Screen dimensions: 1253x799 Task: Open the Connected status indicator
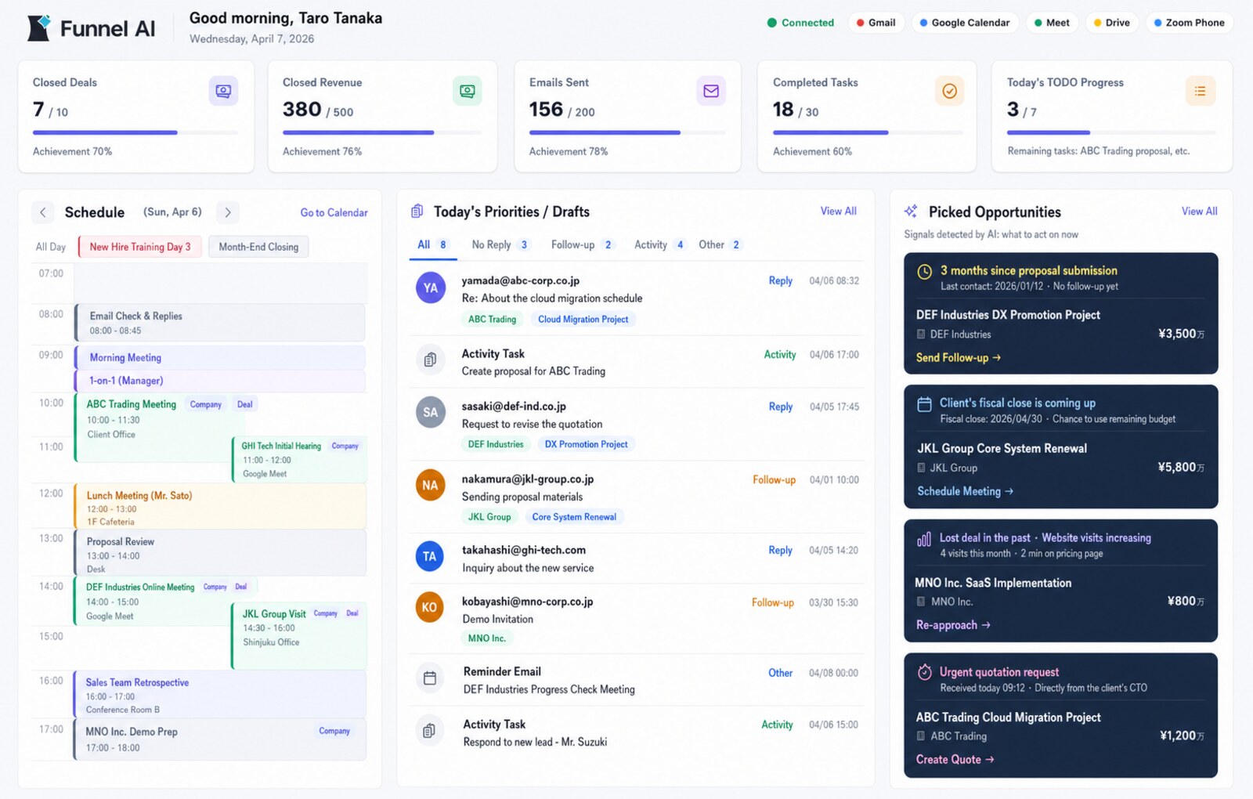click(800, 23)
